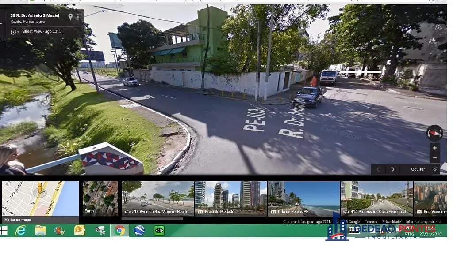Click the Recife, Pernambuco subtitle text
Screen dimensions: 453x254
[x=28, y=22]
